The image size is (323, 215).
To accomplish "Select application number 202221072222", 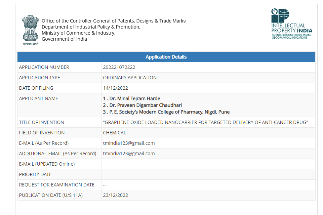I will coord(119,67).
